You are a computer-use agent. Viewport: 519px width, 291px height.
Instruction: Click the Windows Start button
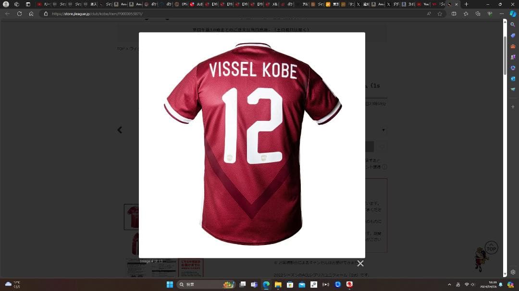coord(170,284)
